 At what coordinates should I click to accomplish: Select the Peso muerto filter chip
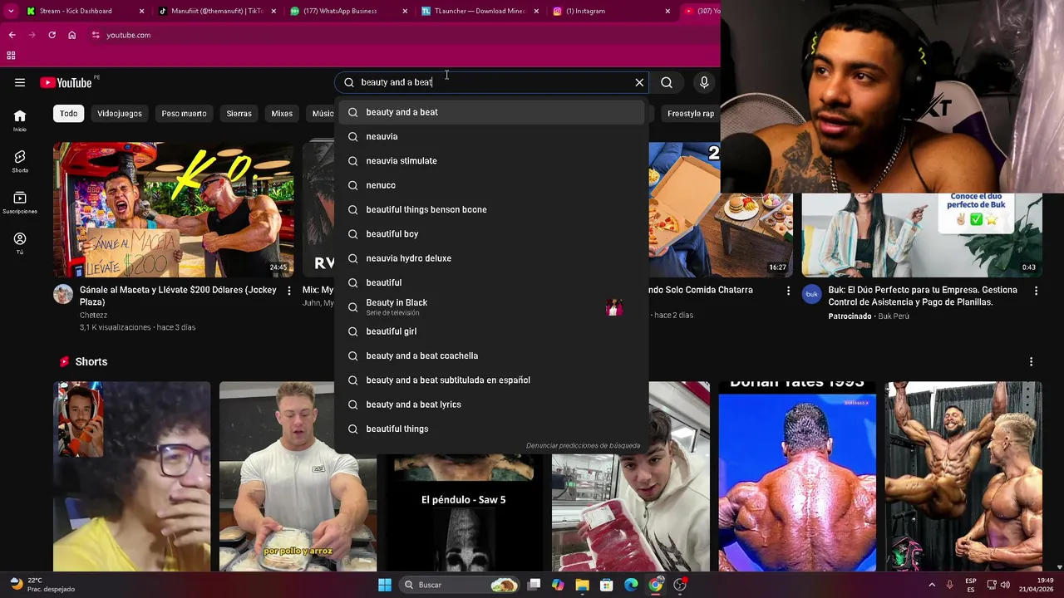[184, 114]
